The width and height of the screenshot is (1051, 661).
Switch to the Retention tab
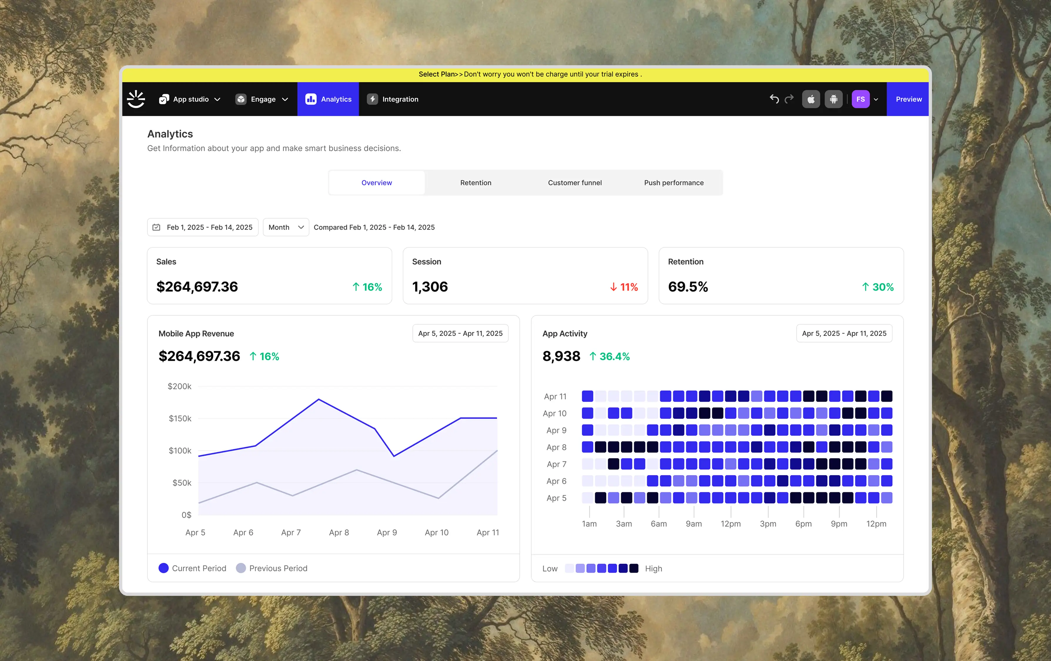click(475, 183)
